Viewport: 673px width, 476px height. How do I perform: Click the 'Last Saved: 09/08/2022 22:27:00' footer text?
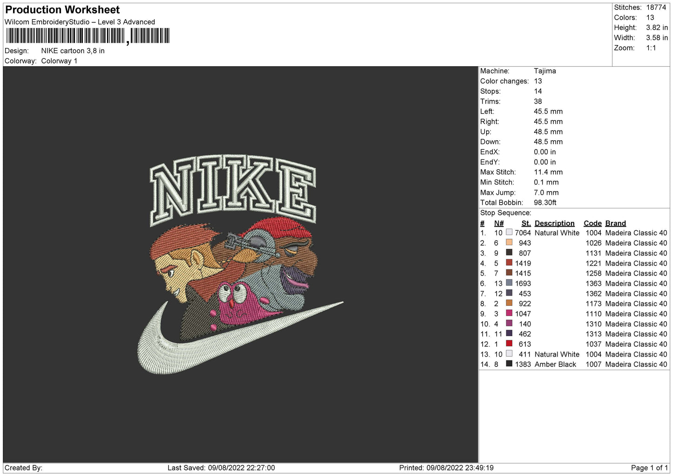click(x=221, y=468)
